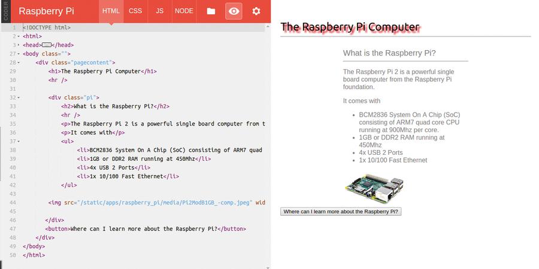Click the '4x USB 2 Ports' li code line
Viewport: 539px width, 269px height.
[x=114, y=167]
